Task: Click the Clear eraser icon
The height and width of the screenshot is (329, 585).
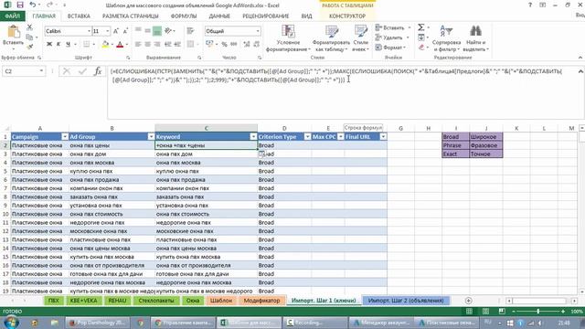Action: (421, 48)
